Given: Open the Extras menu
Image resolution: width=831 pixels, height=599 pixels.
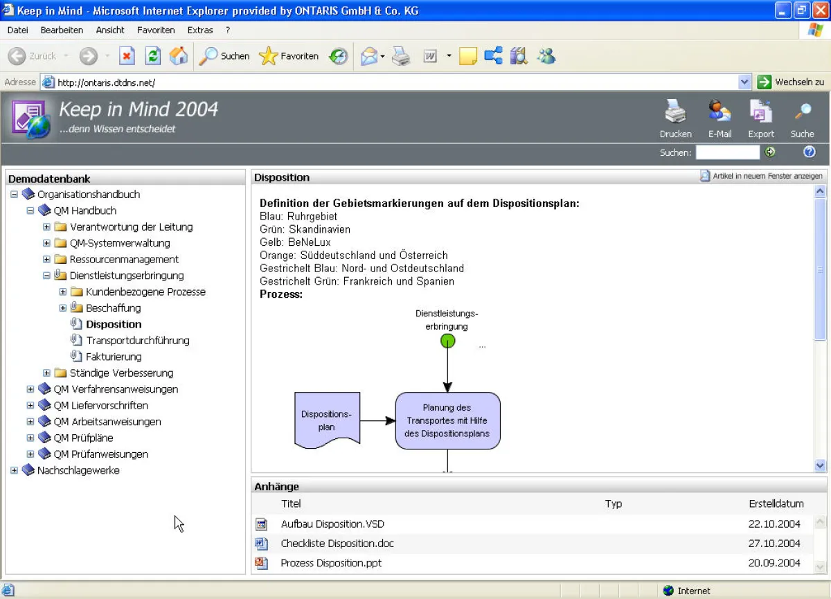Looking at the screenshot, I should click(x=200, y=30).
